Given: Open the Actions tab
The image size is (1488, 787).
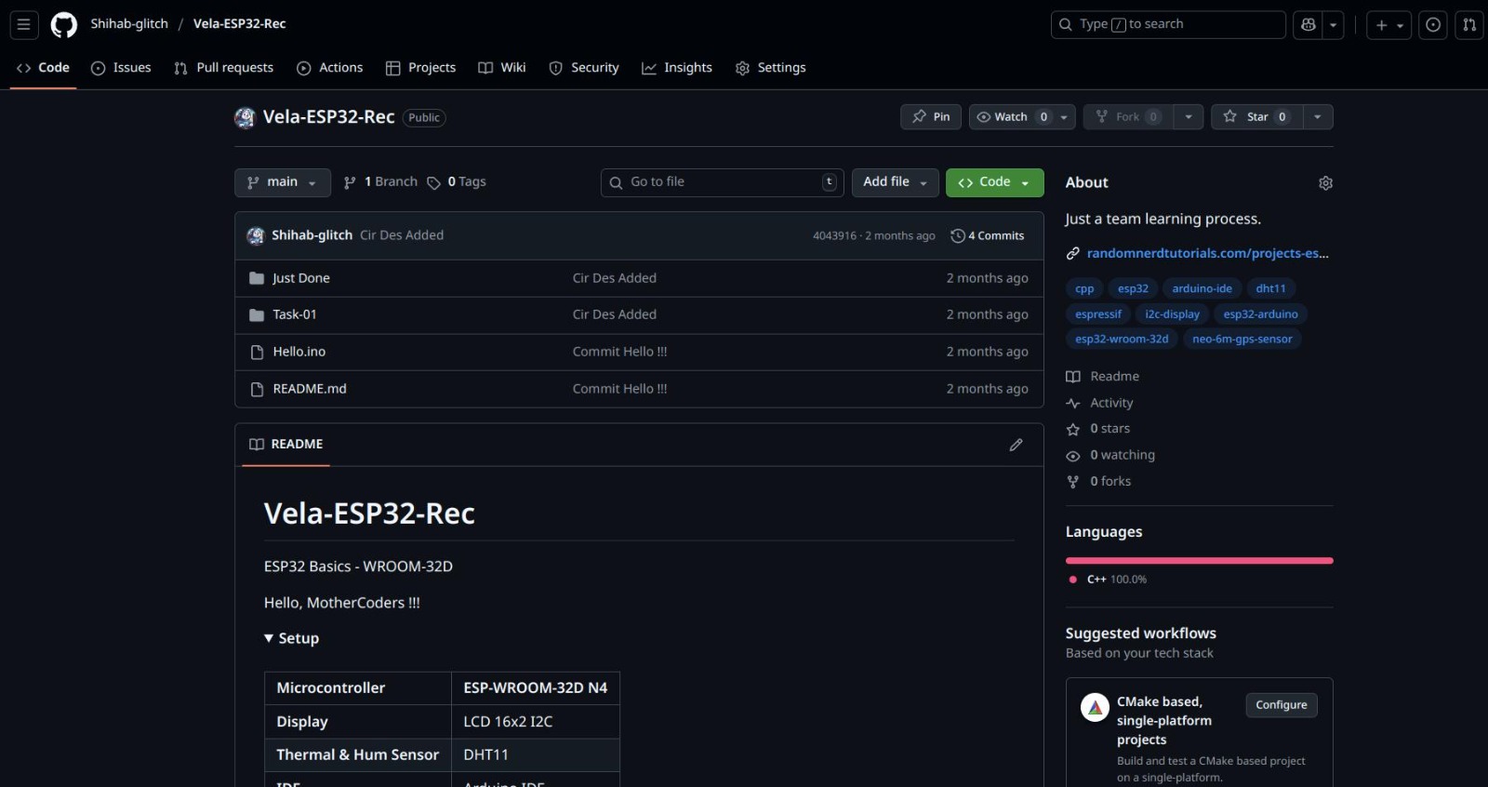Looking at the screenshot, I should coord(329,68).
